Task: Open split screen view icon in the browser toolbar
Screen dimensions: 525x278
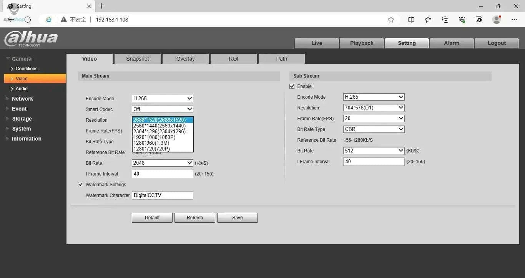Action: (411, 20)
